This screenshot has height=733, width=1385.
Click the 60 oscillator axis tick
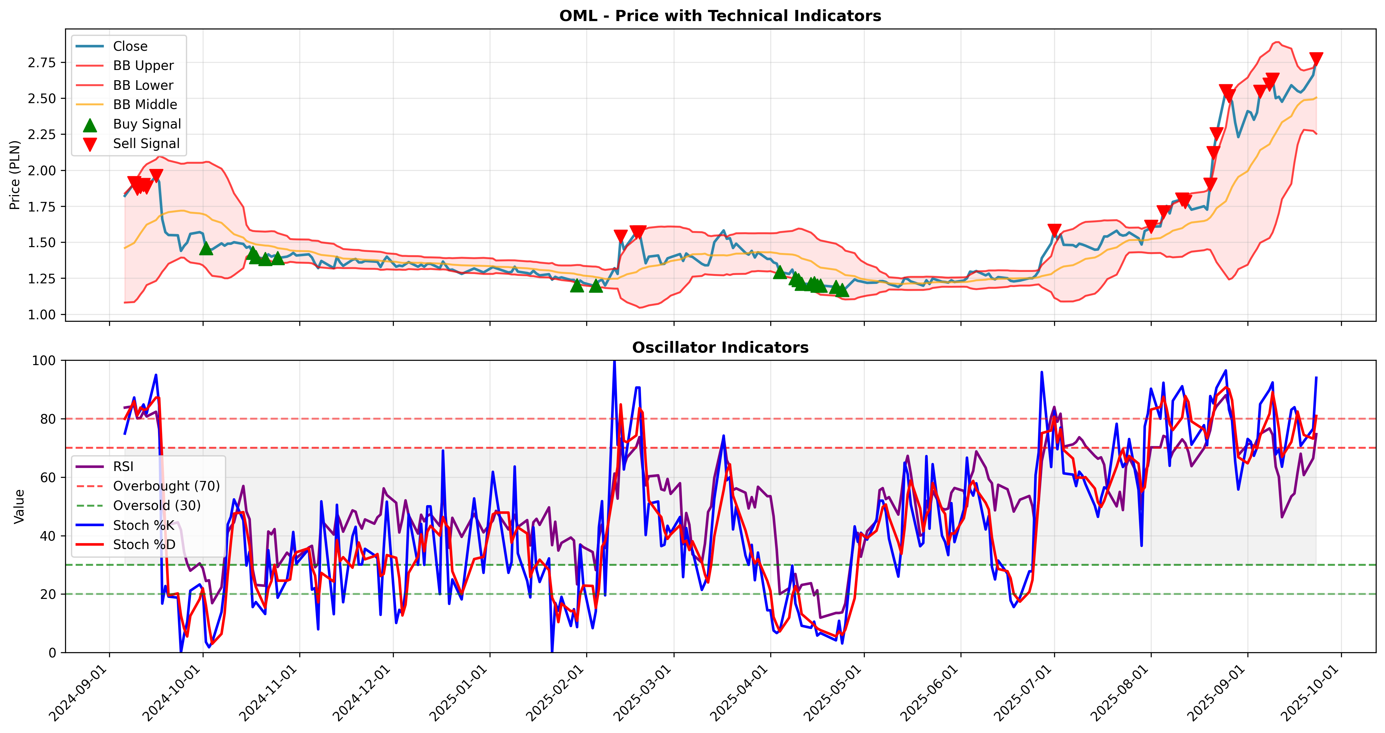pos(48,477)
